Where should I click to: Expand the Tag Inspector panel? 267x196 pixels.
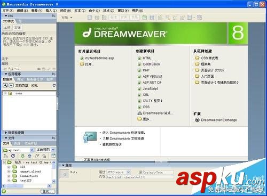[6, 133]
